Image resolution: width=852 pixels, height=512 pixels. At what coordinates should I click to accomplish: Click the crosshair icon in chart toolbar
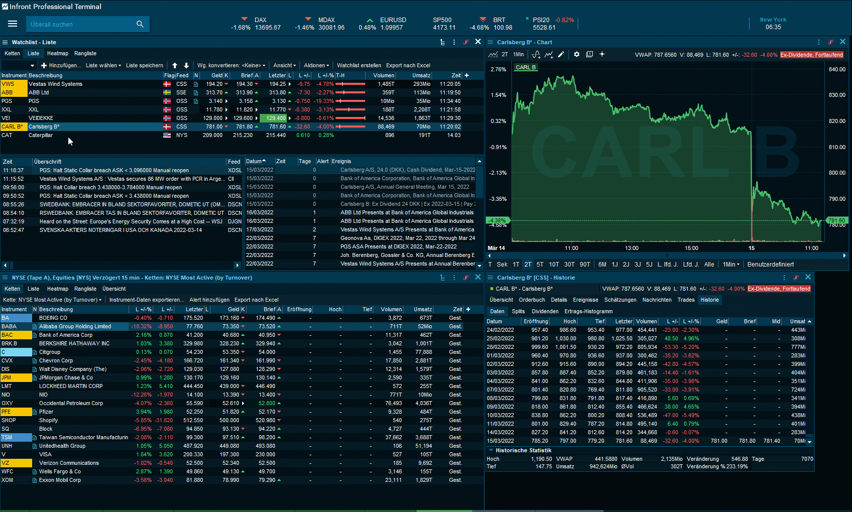pos(602,54)
